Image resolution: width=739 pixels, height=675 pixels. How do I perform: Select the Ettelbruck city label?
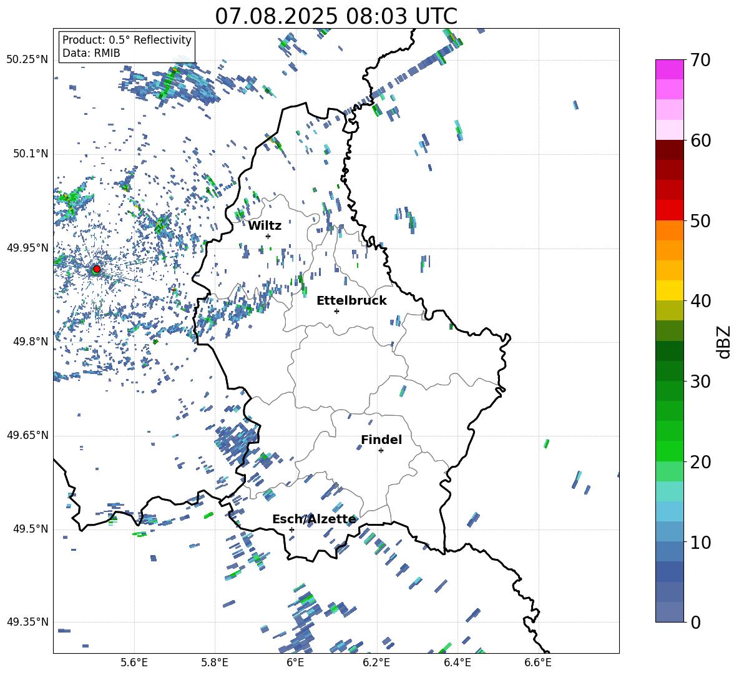[x=351, y=301]
